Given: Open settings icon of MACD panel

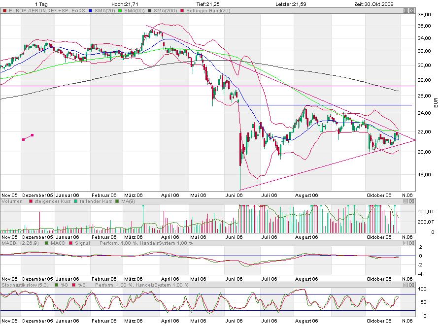Looking at the screenshot, I should point(406,243).
